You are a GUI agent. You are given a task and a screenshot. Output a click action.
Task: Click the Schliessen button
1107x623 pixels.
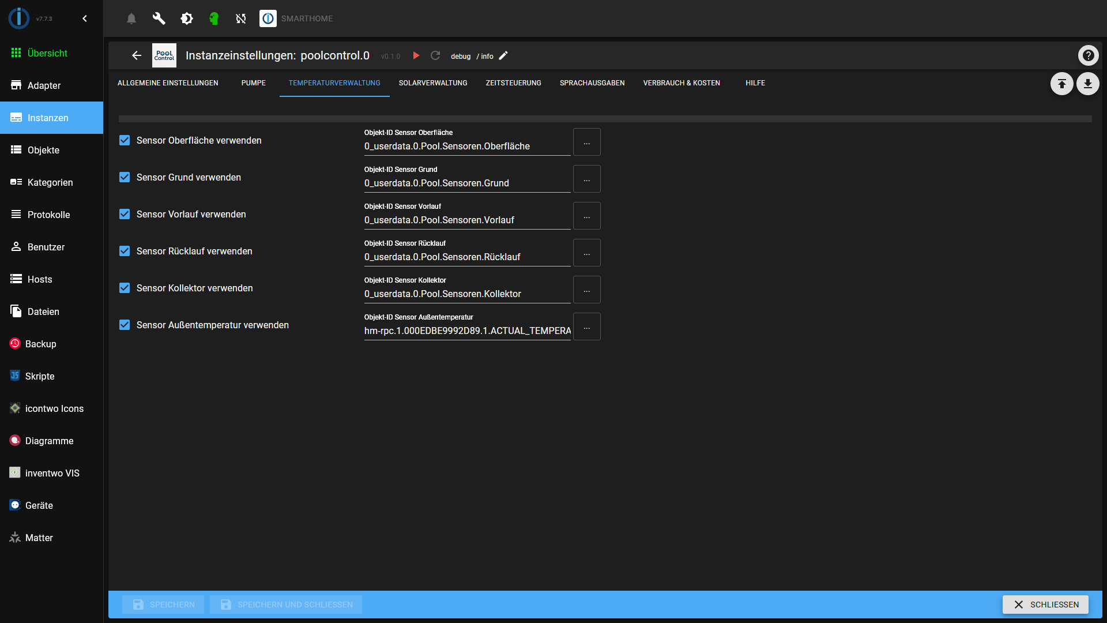coord(1045,605)
